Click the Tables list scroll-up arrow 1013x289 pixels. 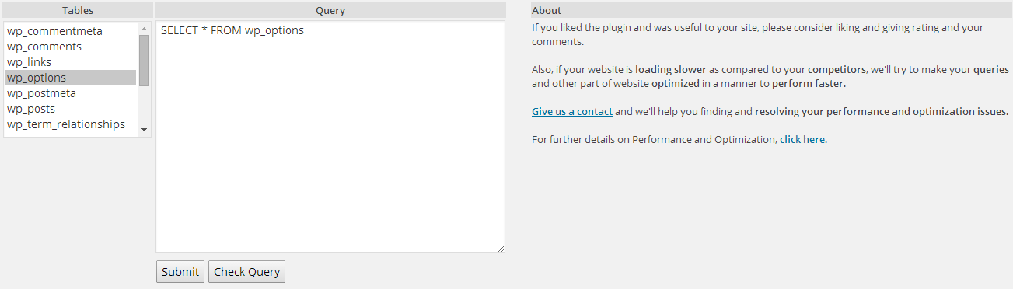[144, 29]
